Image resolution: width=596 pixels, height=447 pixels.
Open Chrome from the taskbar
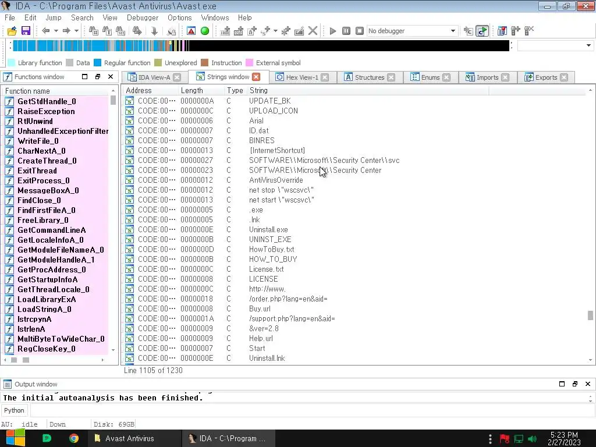74,438
